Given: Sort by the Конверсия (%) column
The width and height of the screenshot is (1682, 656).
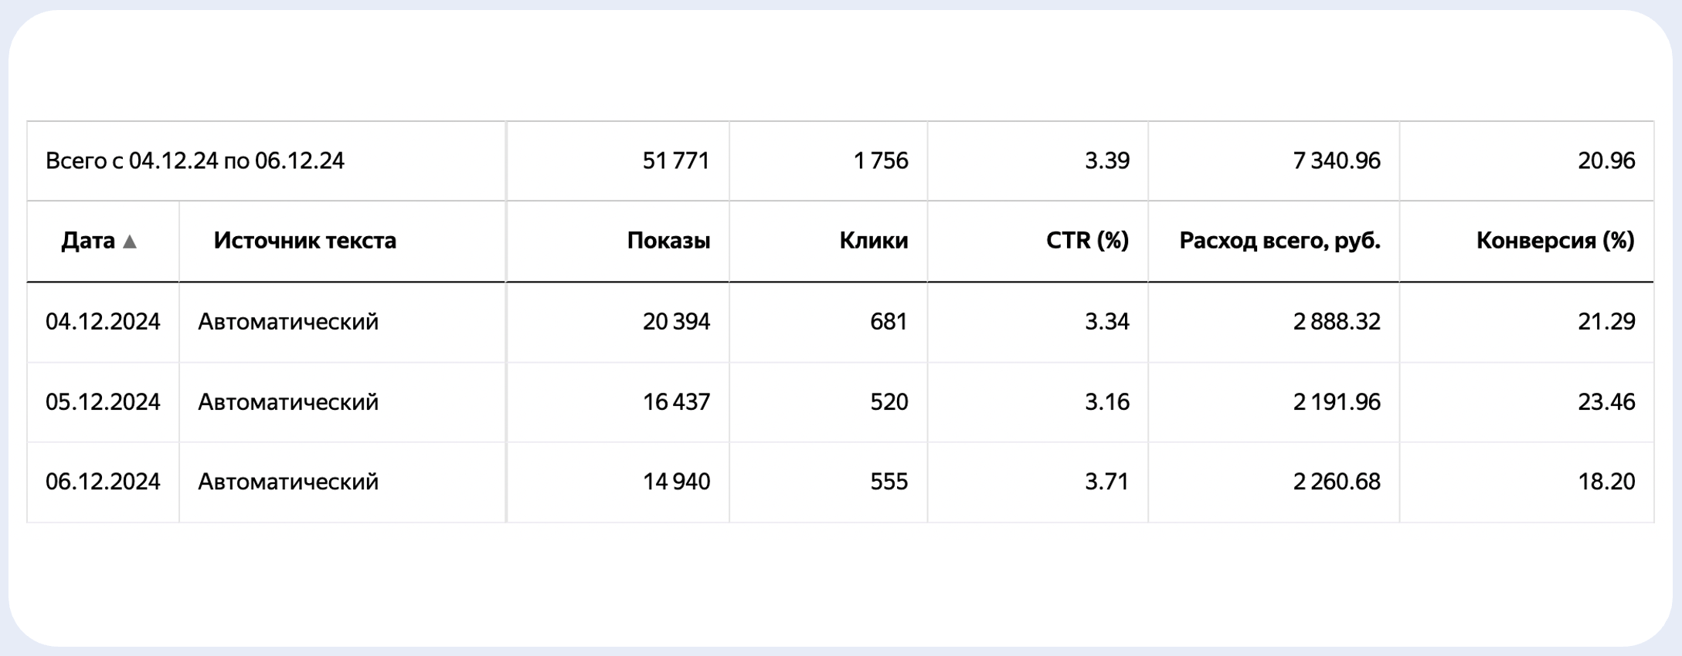Looking at the screenshot, I should coord(1555,241).
